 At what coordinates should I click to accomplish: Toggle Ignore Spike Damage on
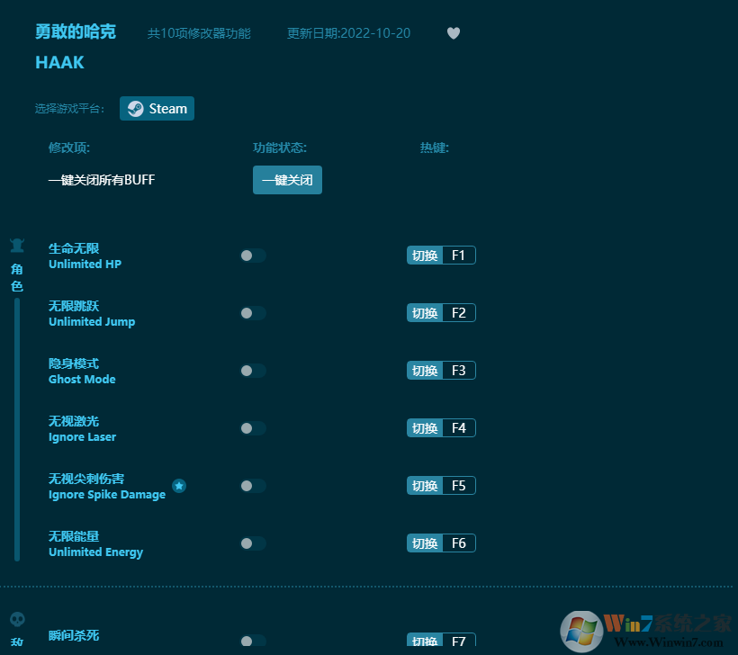[253, 486]
